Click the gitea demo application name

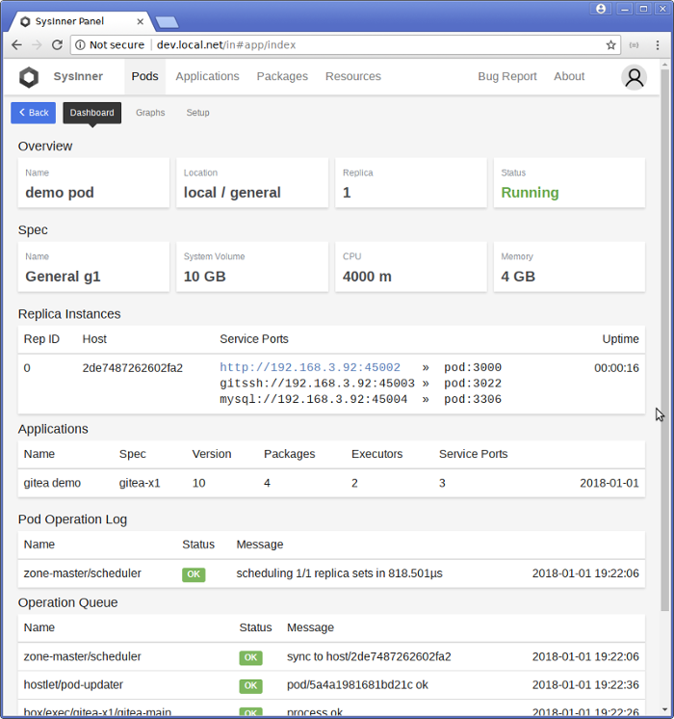52,483
